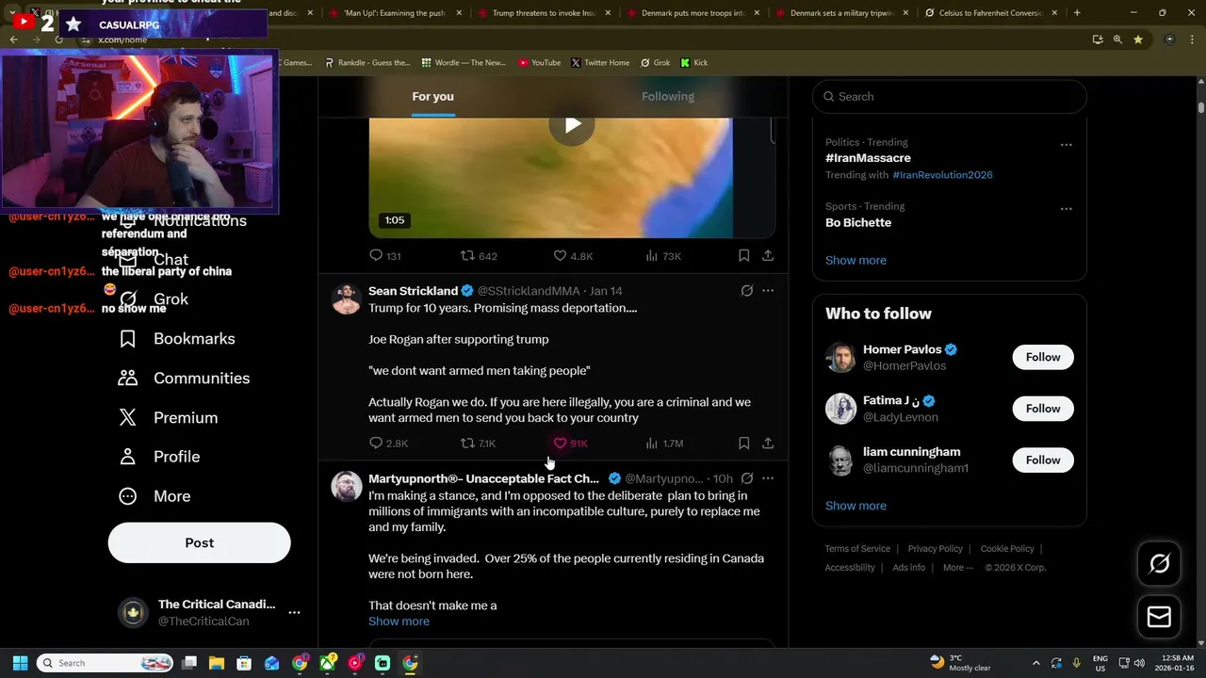Image resolution: width=1206 pixels, height=678 pixels.
Task: Open a new browser tab
Action: tap(1077, 13)
